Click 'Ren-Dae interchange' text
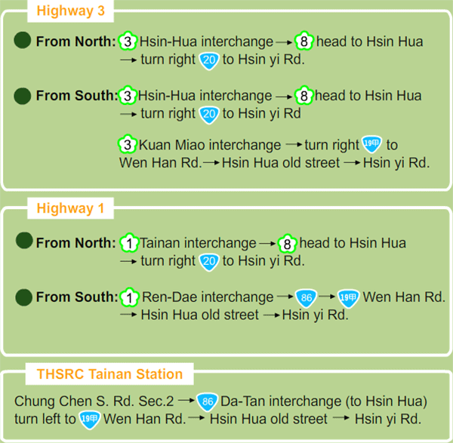Viewport: 453px width, 443px height. [208, 297]
